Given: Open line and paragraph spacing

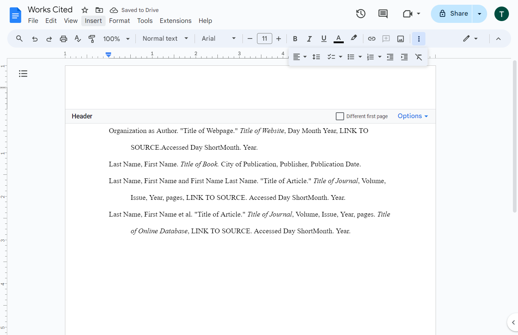Looking at the screenshot, I should click(x=316, y=57).
